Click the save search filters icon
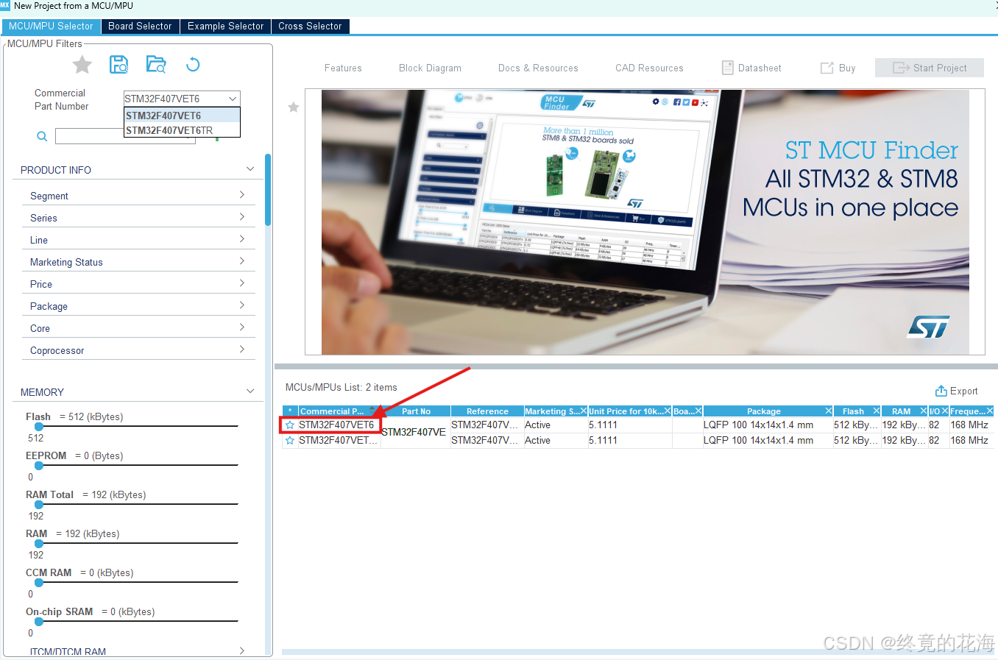 (x=118, y=65)
